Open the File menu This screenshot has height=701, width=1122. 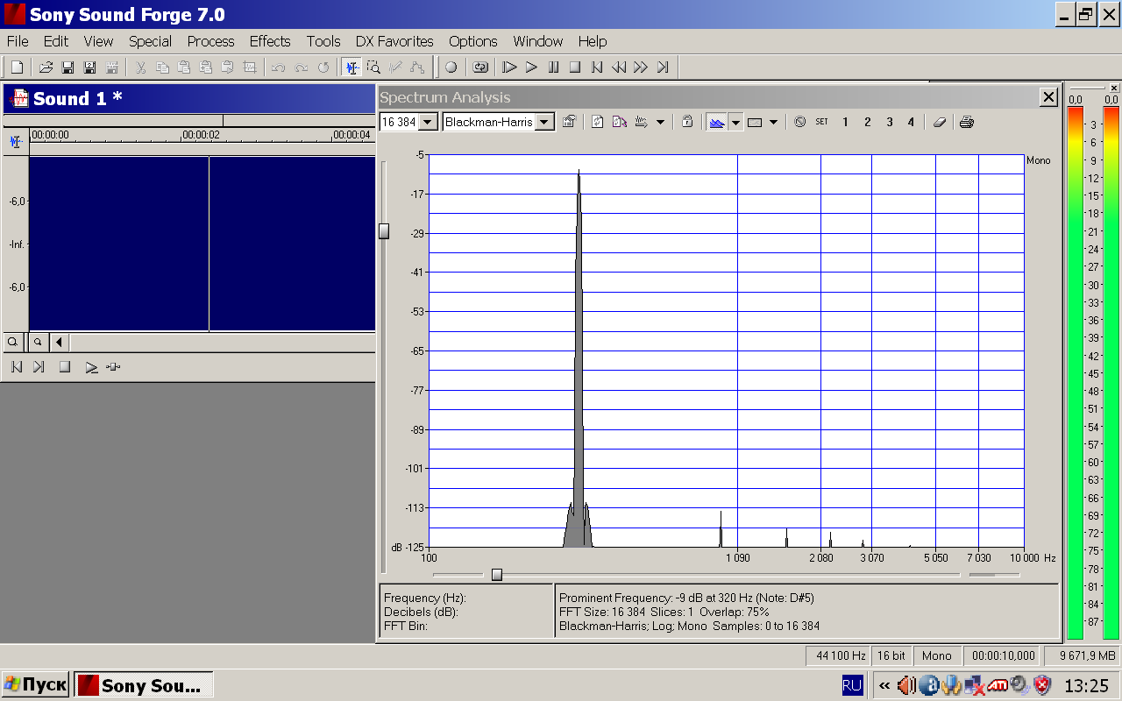click(18, 41)
